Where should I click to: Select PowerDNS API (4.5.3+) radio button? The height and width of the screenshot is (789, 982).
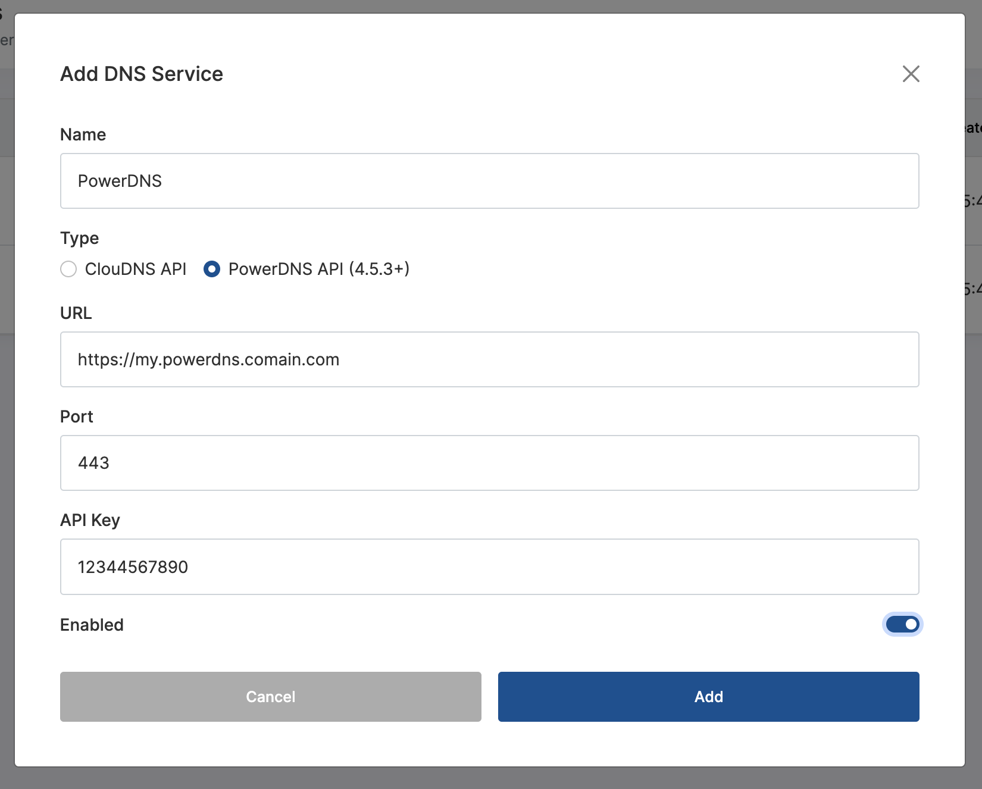coord(212,269)
